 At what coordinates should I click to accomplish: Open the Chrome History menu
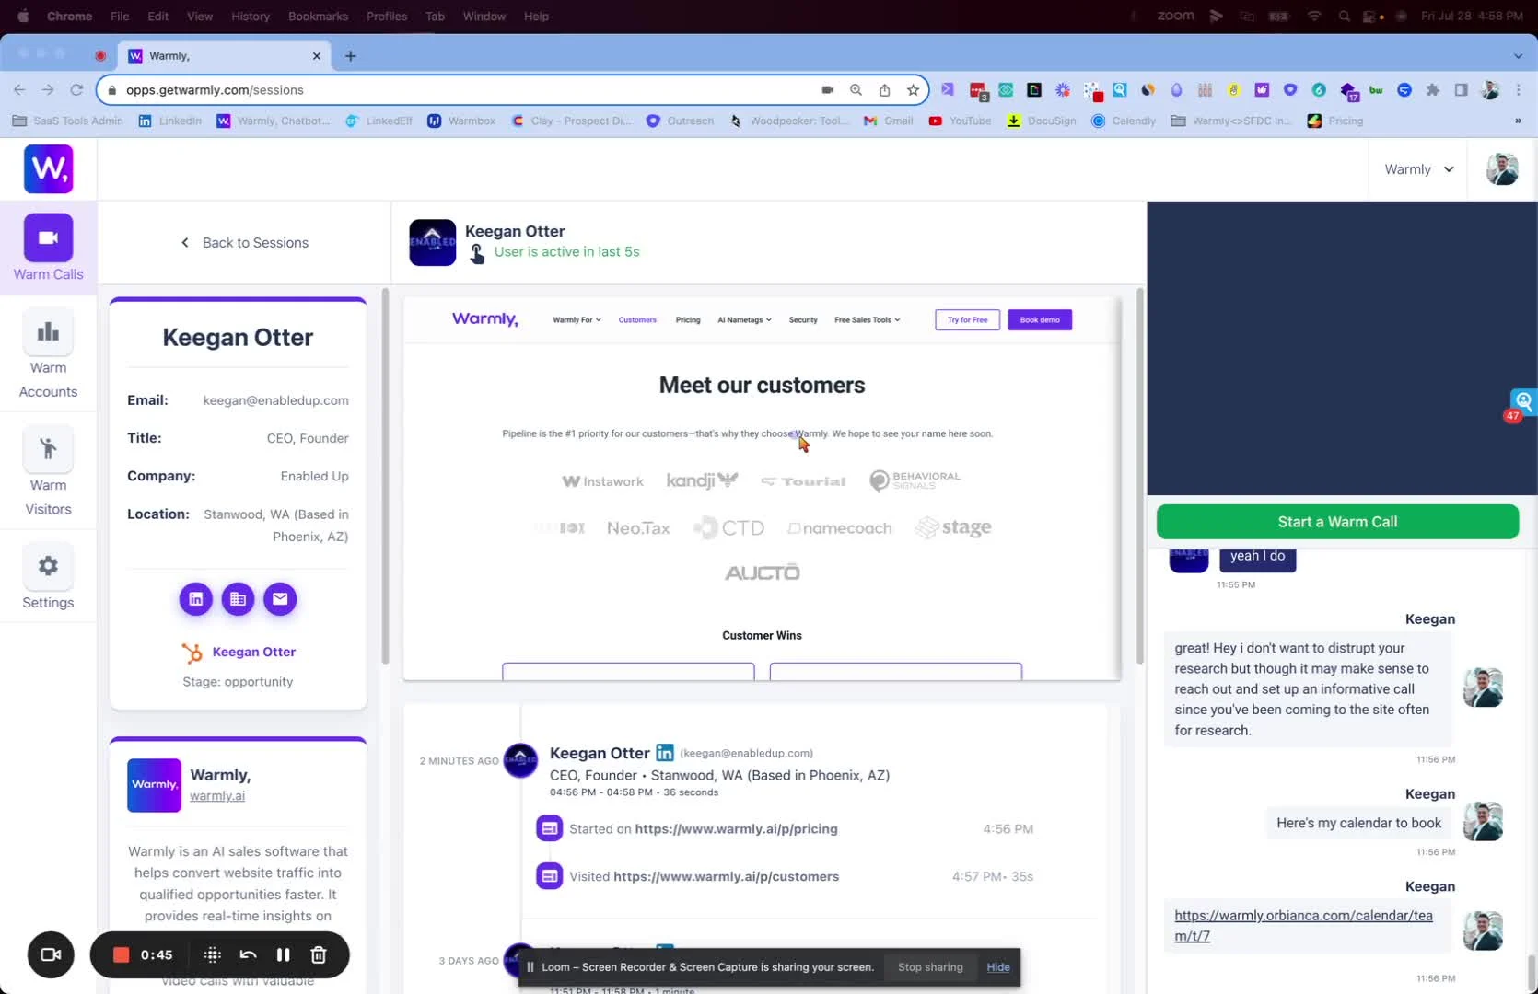coord(251,16)
